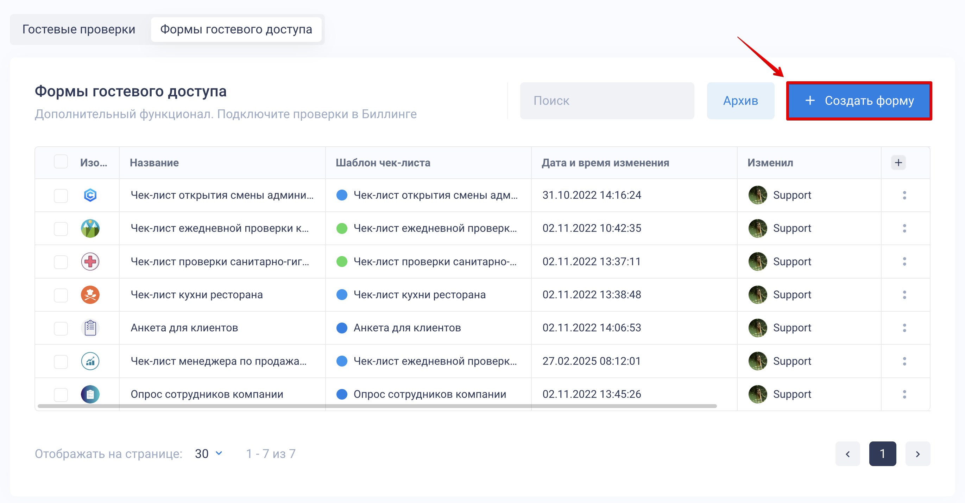Click the mountain landscape icon in second row
The width and height of the screenshot is (965, 503).
click(x=90, y=229)
